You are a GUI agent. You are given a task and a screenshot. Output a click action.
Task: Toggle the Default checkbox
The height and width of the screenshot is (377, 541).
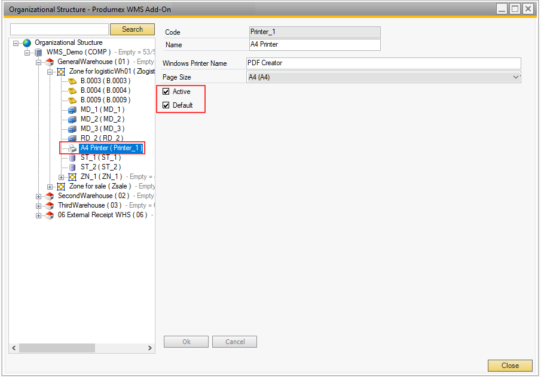coord(166,105)
